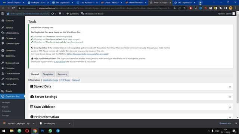The width and height of the screenshot is (239, 134).
Task: Click the site home icon in admin bar
Action: click(8, 14)
